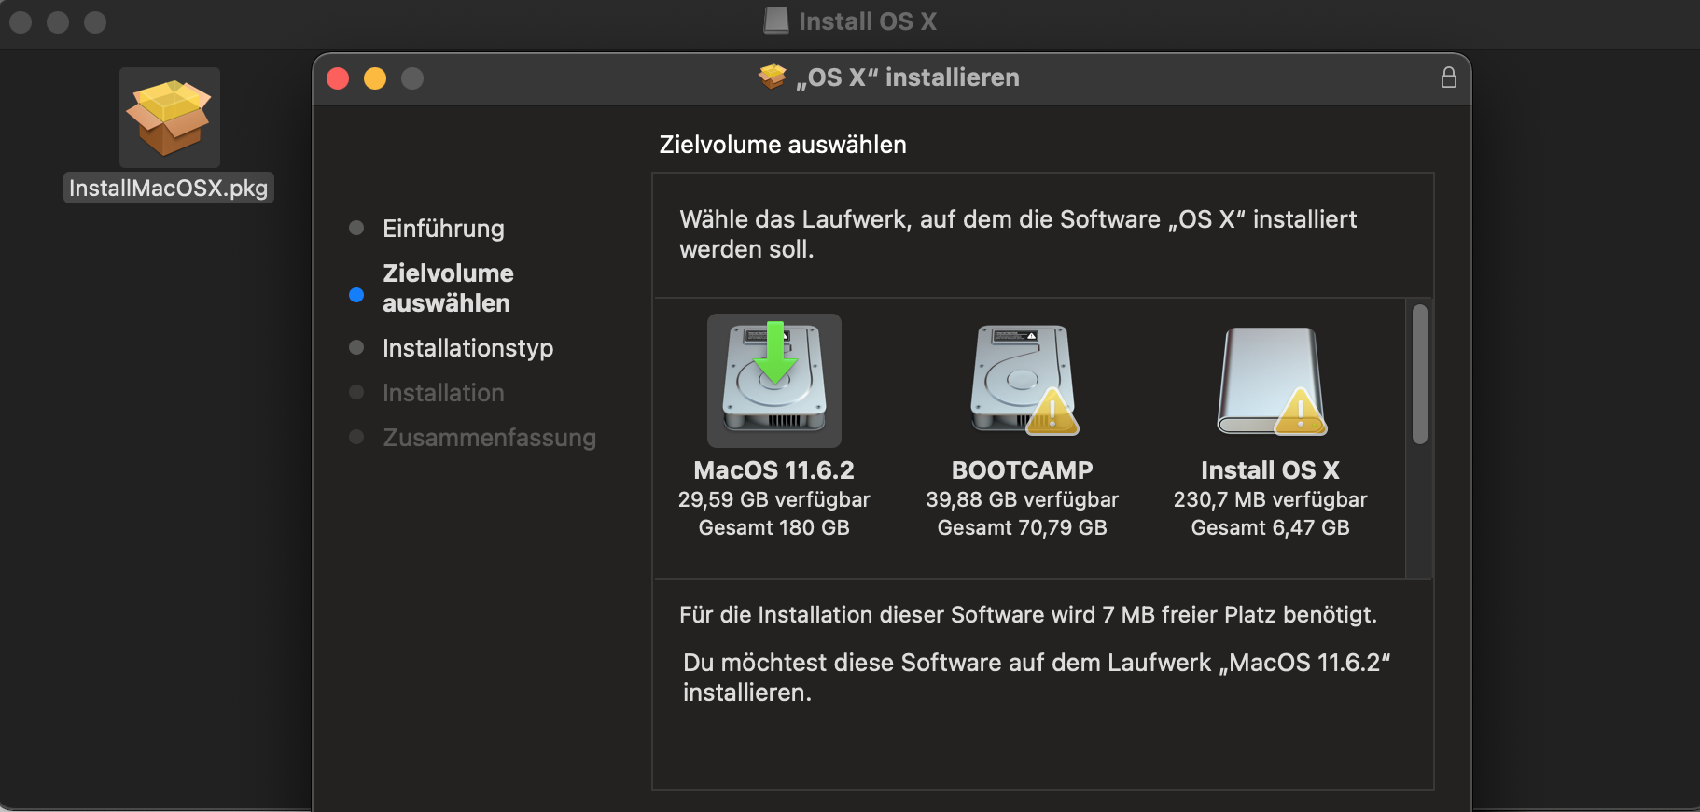Select the Zielvolume auswählen sidebar step
This screenshot has height=812, width=1700.
click(x=448, y=288)
